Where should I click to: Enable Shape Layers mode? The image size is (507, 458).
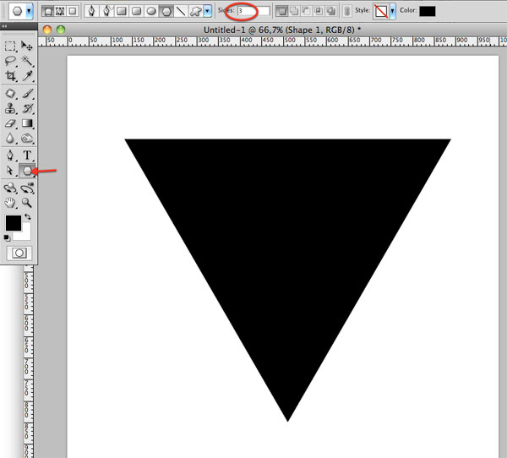coord(48,11)
